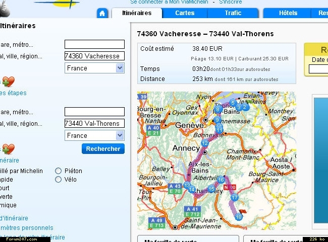This screenshot has width=328, height=242.
Task: Select route step marker 14 on map
Action: pyautogui.click(x=192, y=189)
